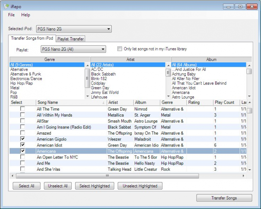This screenshot has height=209, width=261.
Task: Open the Playlist dropdown PGS Nano 2G (All)
Action: click(x=73, y=49)
